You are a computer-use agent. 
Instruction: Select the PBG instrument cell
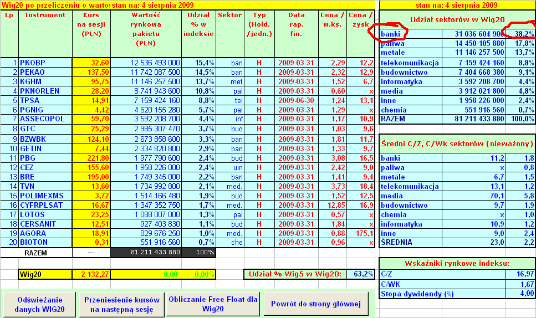[45, 158]
